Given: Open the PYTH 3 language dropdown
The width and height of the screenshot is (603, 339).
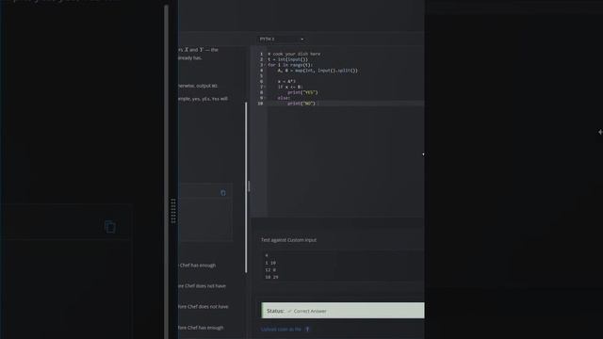Looking at the screenshot, I should pos(281,40).
